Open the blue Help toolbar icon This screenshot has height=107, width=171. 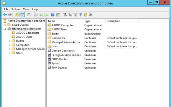pos(53,14)
